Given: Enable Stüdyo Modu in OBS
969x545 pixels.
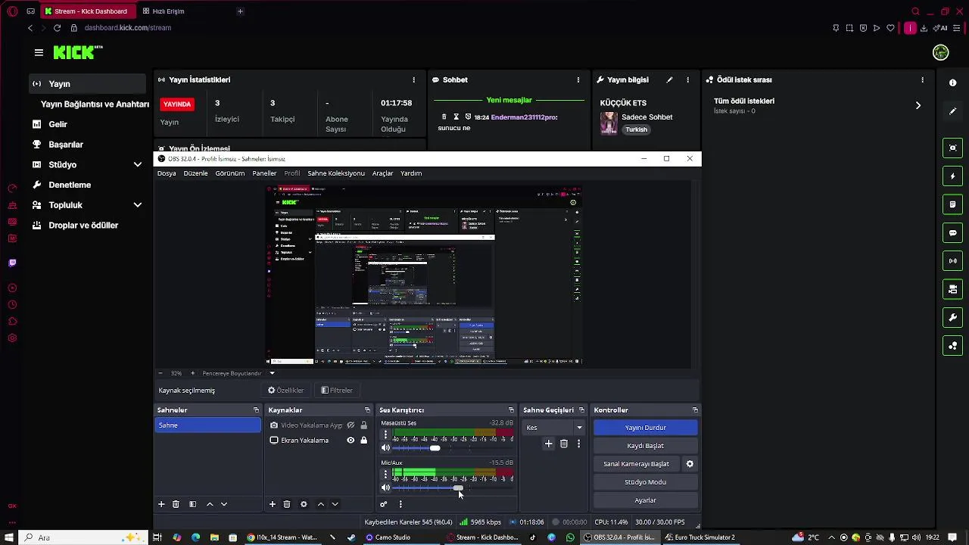Looking at the screenshot, I should (x=646, y=482).
